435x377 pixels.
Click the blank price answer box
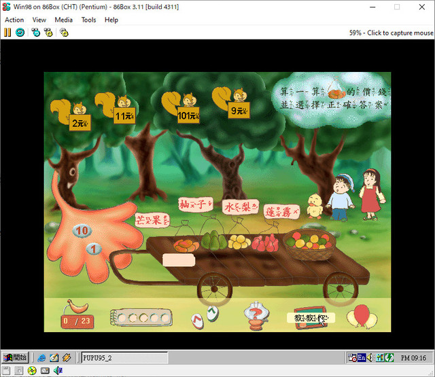click(179, 260)
